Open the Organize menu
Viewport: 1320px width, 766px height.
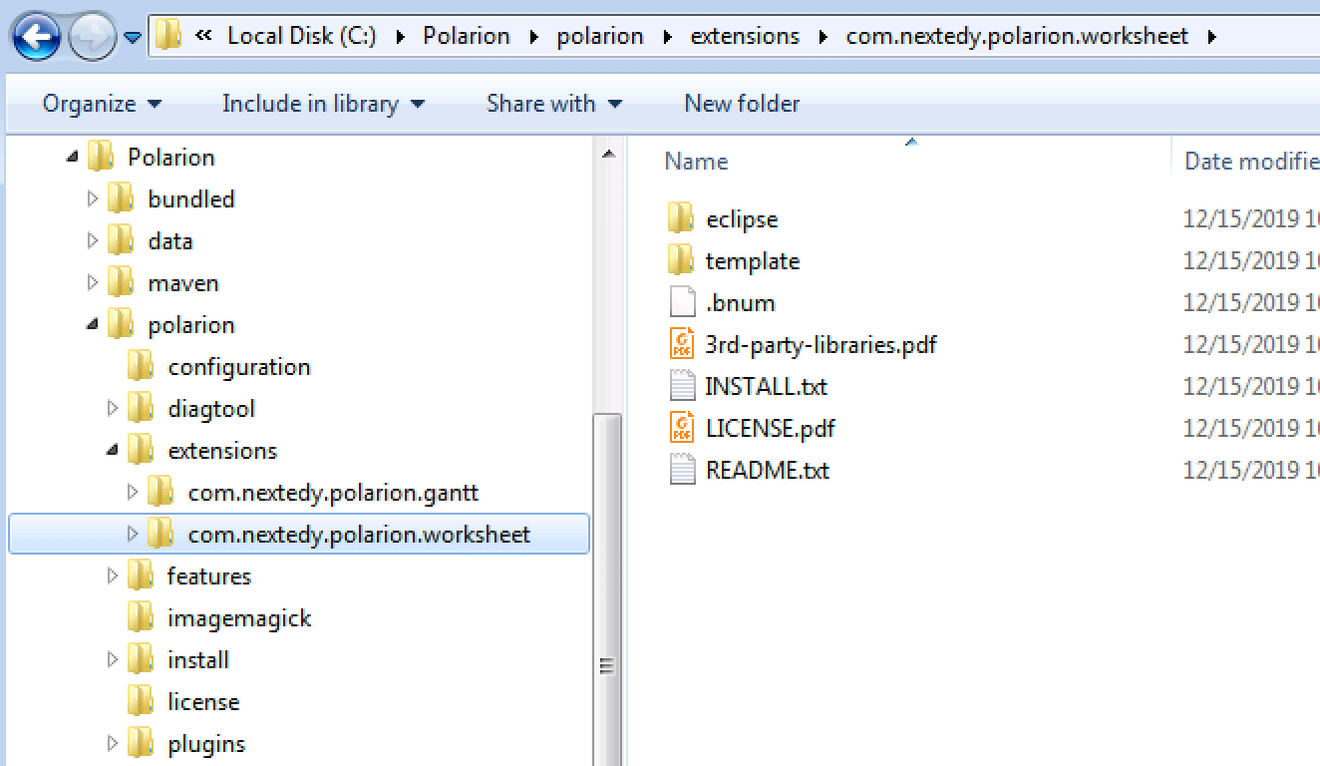(x=102, y=104)
